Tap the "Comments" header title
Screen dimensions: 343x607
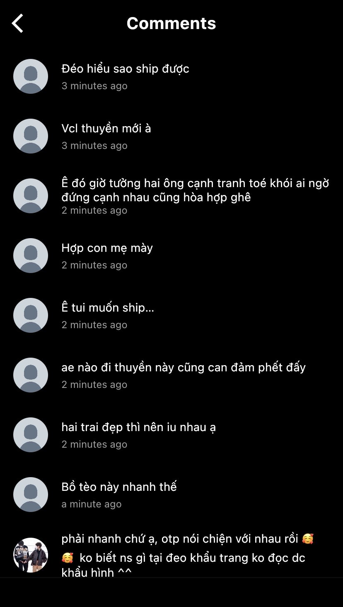click(x=171, y=23)
